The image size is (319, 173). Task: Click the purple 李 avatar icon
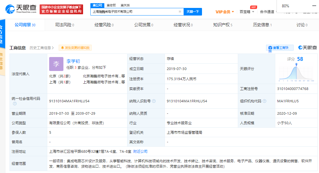point(56,64)
